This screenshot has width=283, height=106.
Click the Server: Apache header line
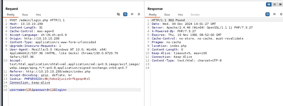pos(202,27)
